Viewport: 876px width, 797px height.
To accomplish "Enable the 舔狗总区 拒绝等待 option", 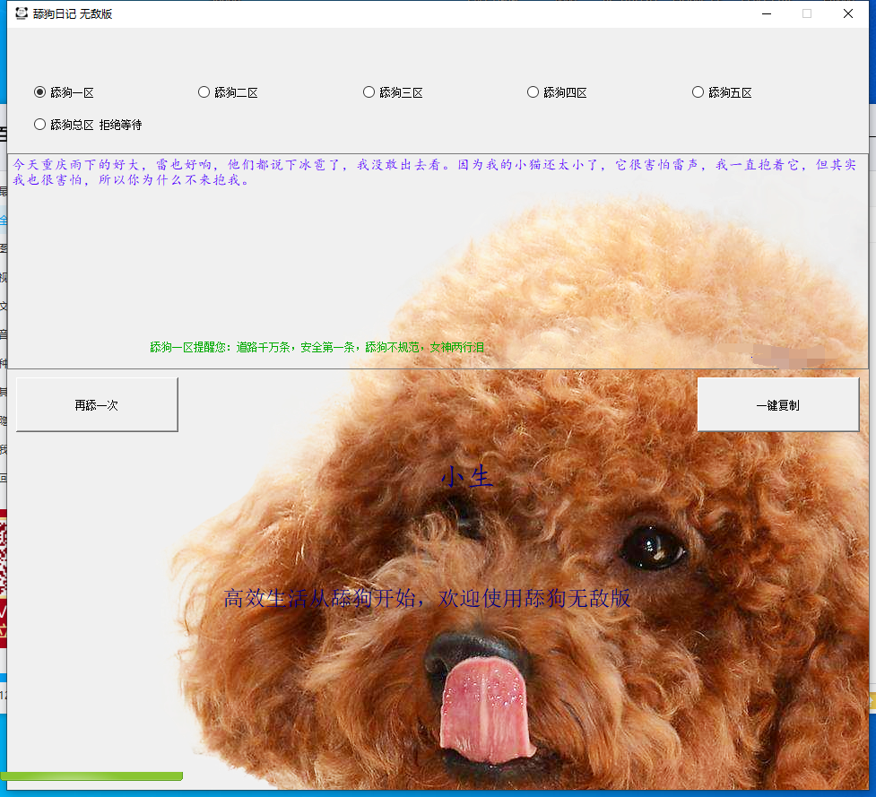I will click(39, 125).
